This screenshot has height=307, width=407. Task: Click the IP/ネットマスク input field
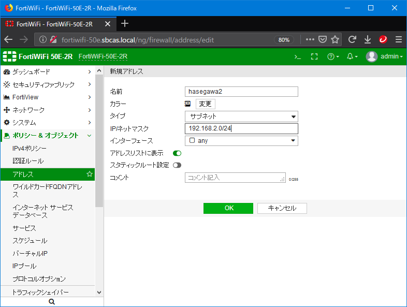point(241,128)
